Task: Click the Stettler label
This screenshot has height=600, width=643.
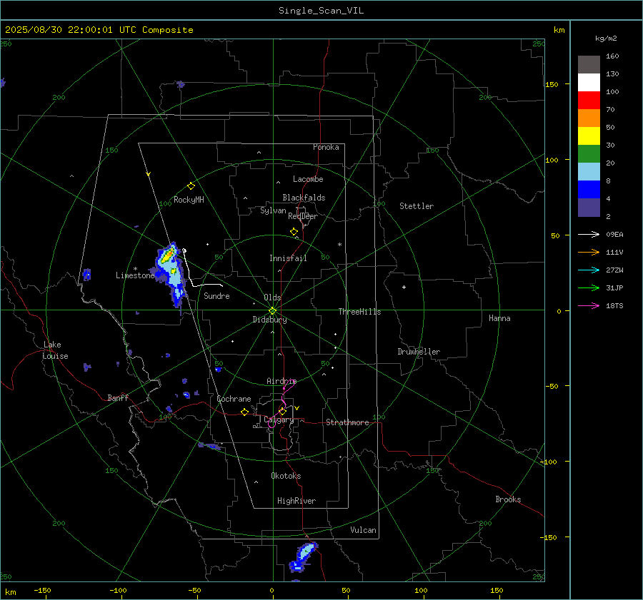Action: (x=417, y=206)
